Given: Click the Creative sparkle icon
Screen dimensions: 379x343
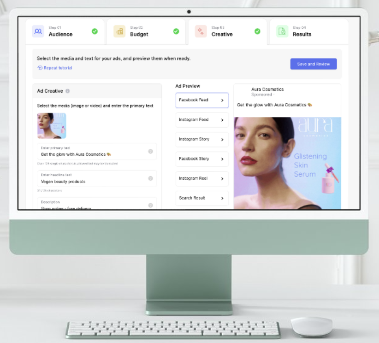Looking at the screenshot, I should 201,31.
